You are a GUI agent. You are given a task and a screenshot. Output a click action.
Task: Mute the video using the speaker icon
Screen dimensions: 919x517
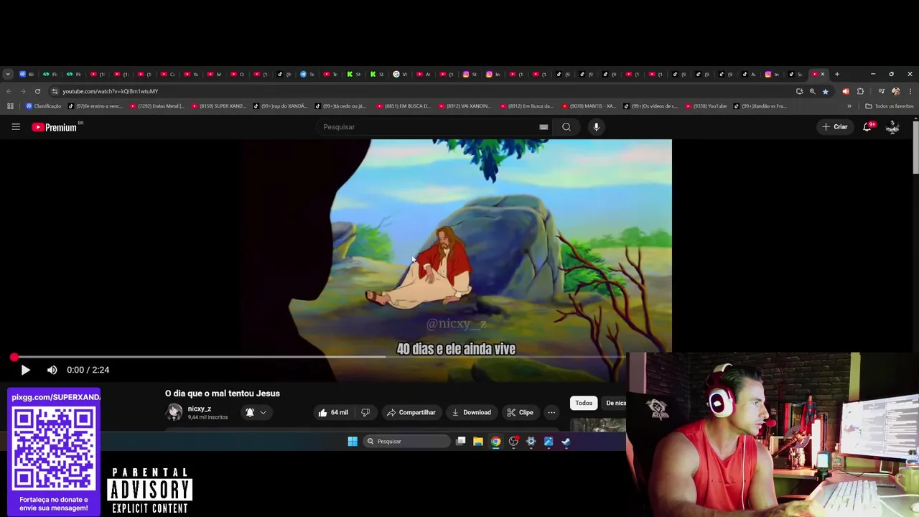(52, 370)
